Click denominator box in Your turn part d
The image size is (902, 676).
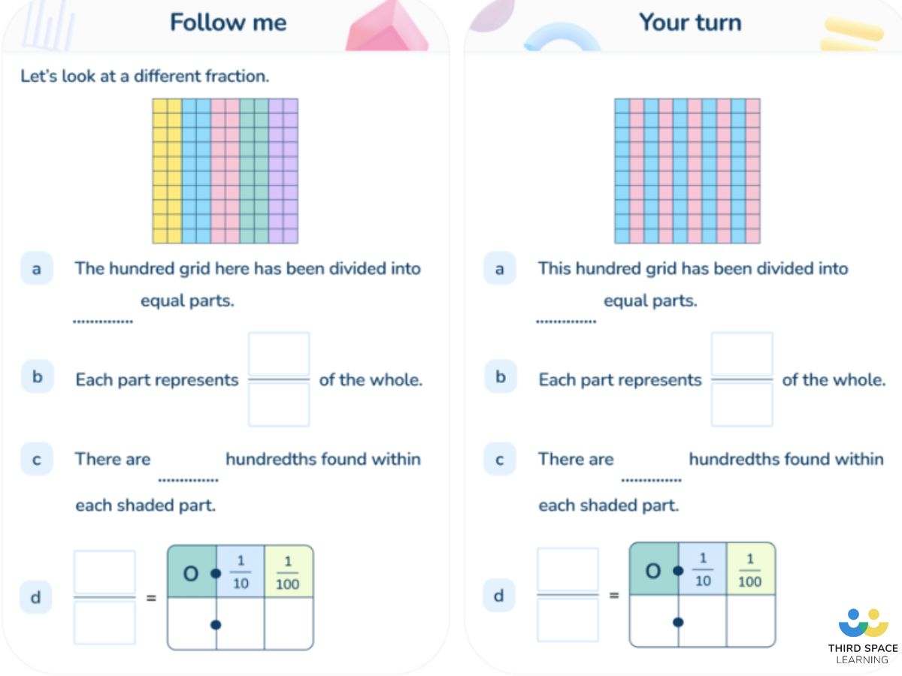568,620
